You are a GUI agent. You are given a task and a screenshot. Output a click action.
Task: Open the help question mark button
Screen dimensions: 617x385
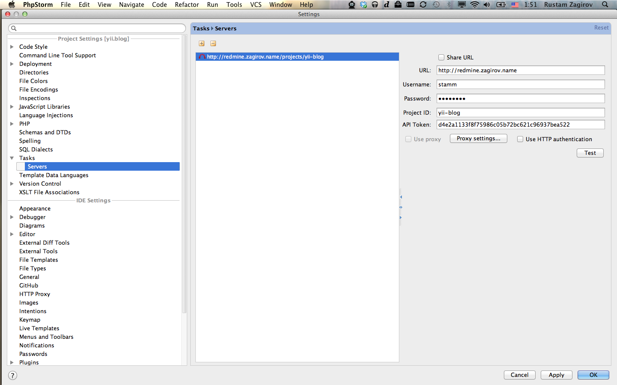[13, 376]
